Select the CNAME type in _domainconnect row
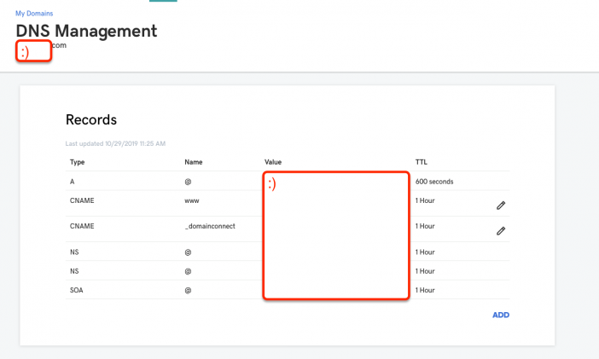 (82, 226)
